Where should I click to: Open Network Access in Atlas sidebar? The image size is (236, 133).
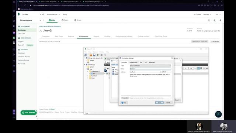(x=24, y=60)
